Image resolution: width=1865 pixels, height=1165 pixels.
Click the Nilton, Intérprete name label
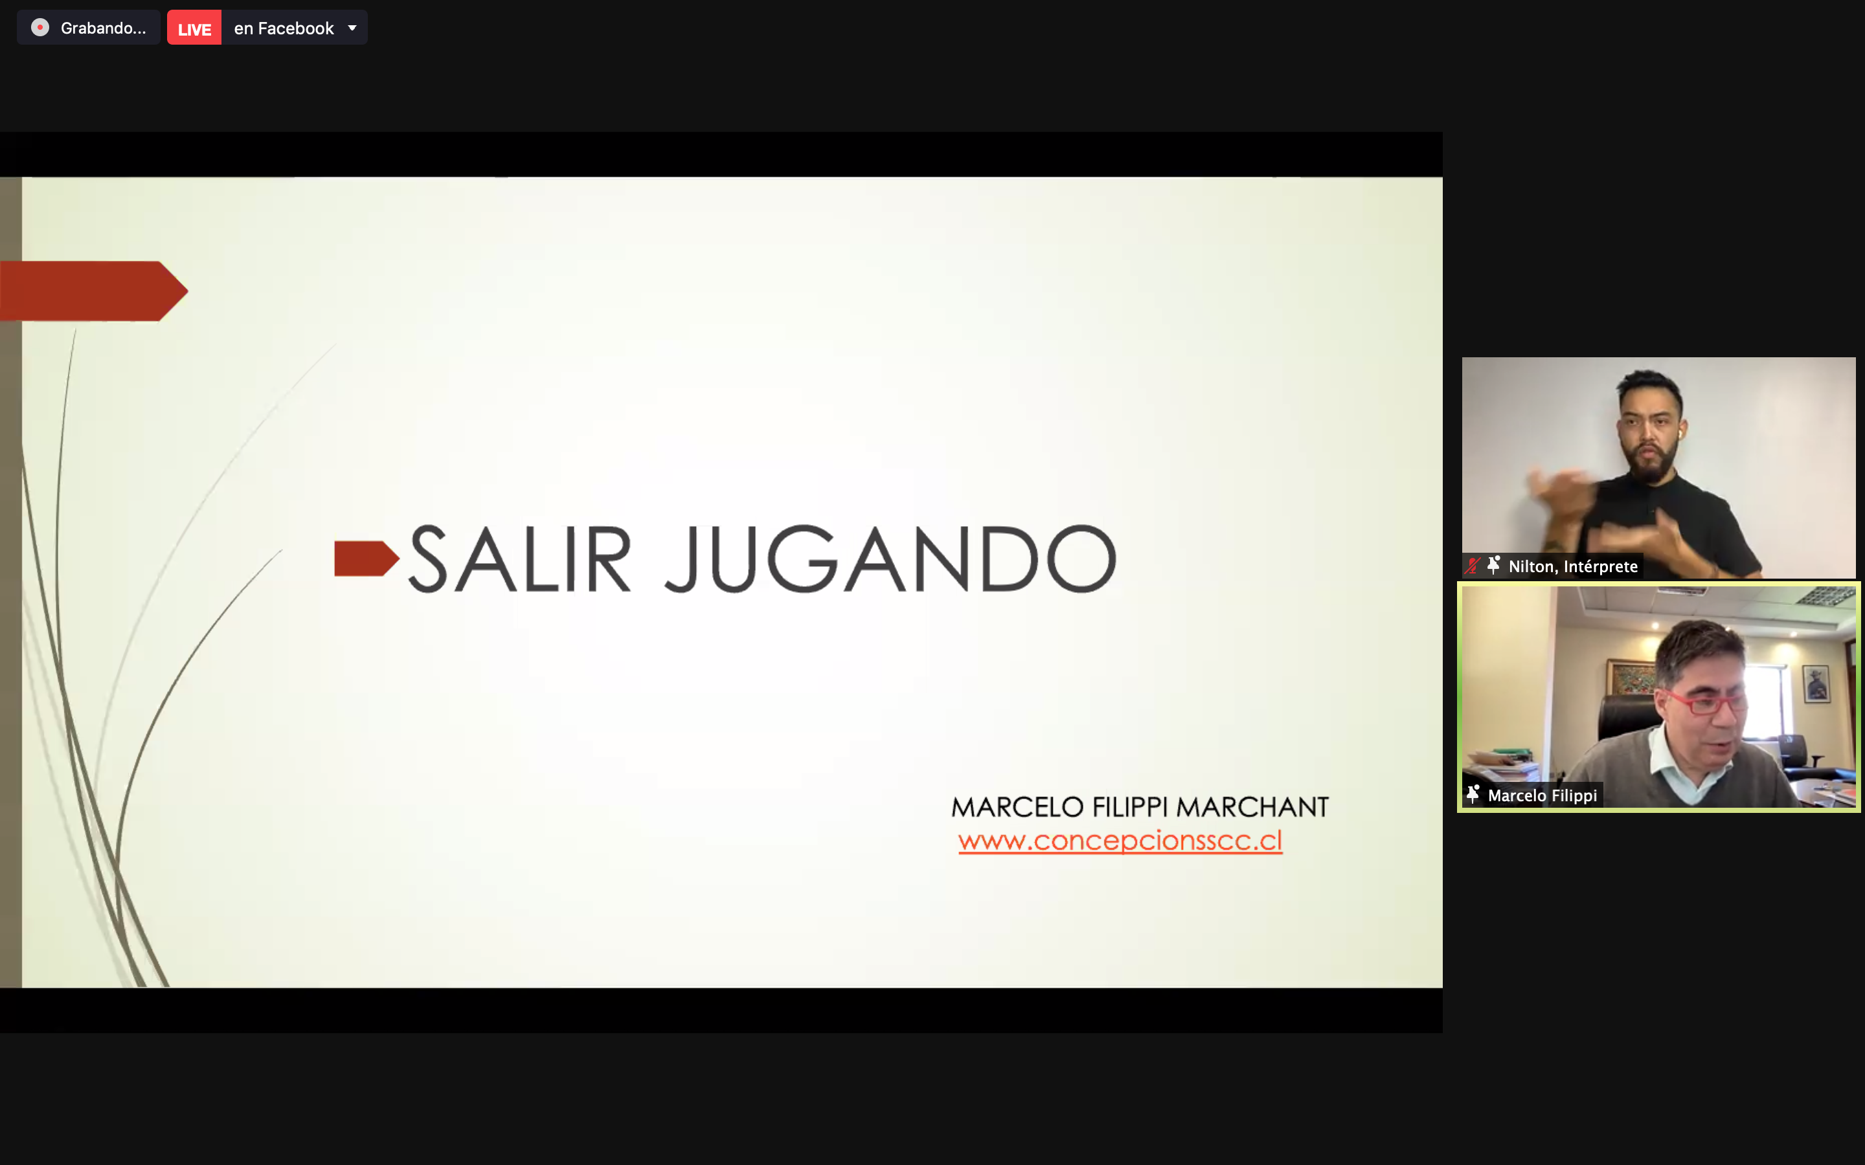[x=1572, y=566]
